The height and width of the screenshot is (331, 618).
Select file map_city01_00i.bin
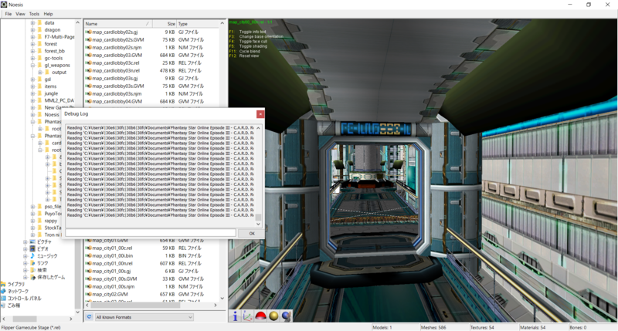click(x=113, y=256)
